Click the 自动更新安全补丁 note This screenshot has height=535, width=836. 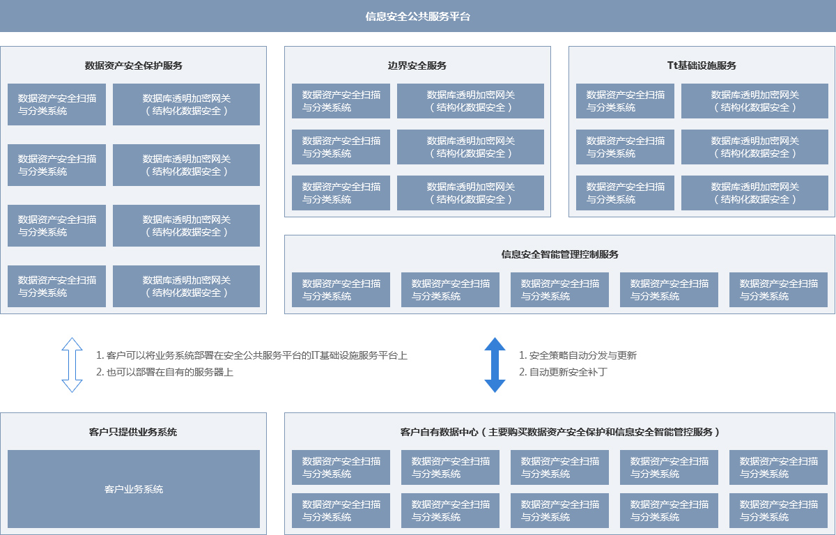563,372
